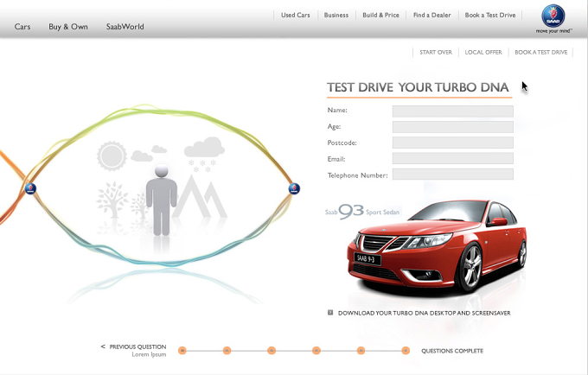The width and height of the screenshot is (588, 375).
Task: Click the Saab logo in the header
Action: (553, 16)
